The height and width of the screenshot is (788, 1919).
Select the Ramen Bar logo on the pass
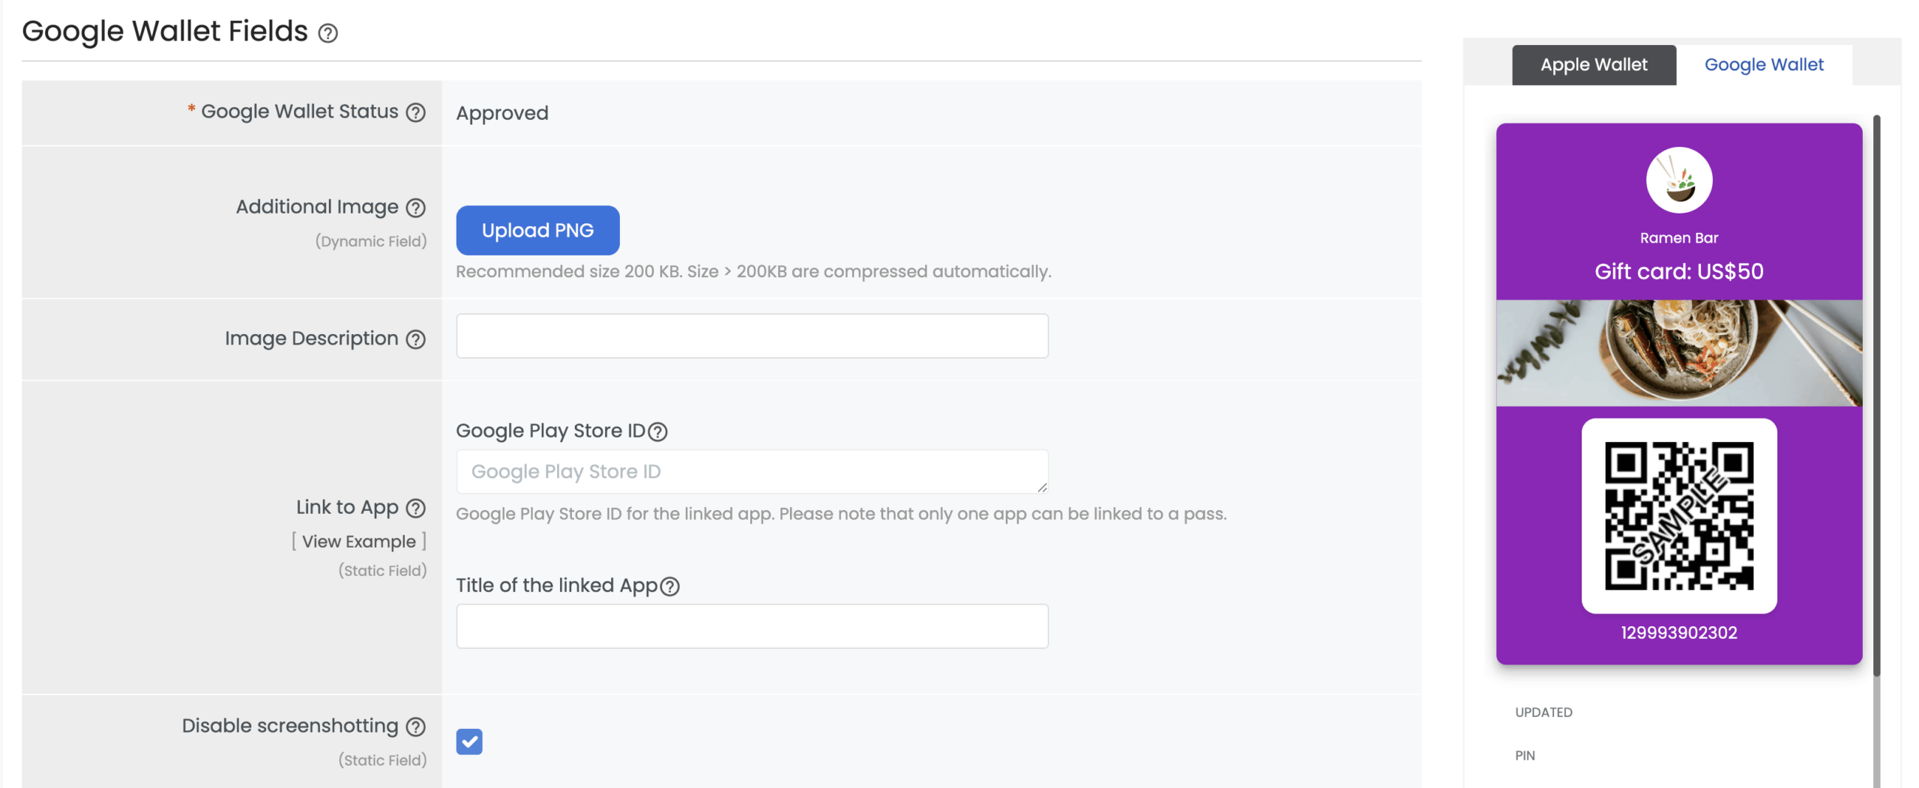(x=1678, y=179)
